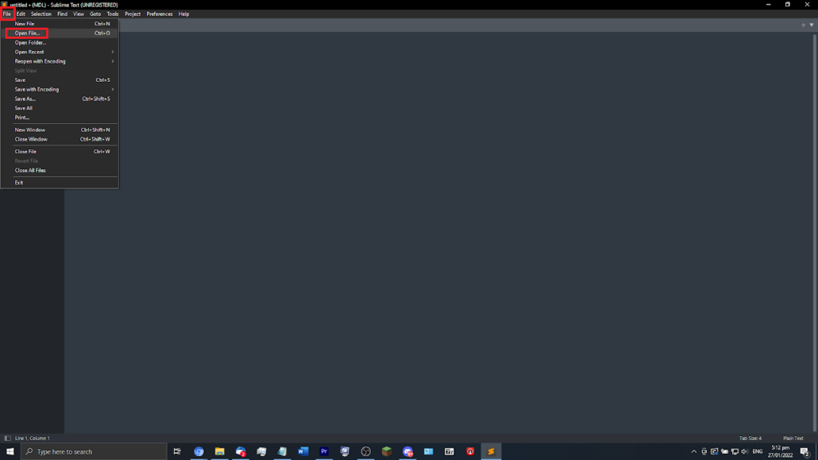
Task: Open the Task View icon
Action: click(x=177, y=451)
